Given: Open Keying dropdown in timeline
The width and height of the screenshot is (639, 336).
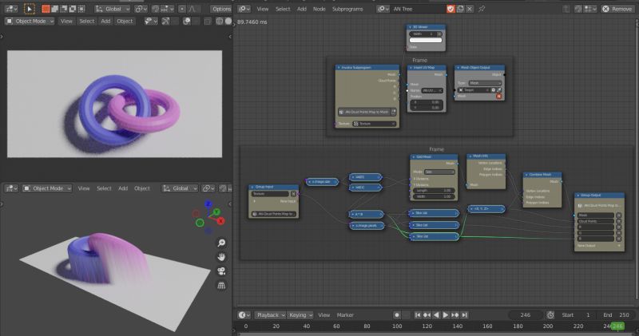Looking at the screenshot, I should [x=300, y=314].
